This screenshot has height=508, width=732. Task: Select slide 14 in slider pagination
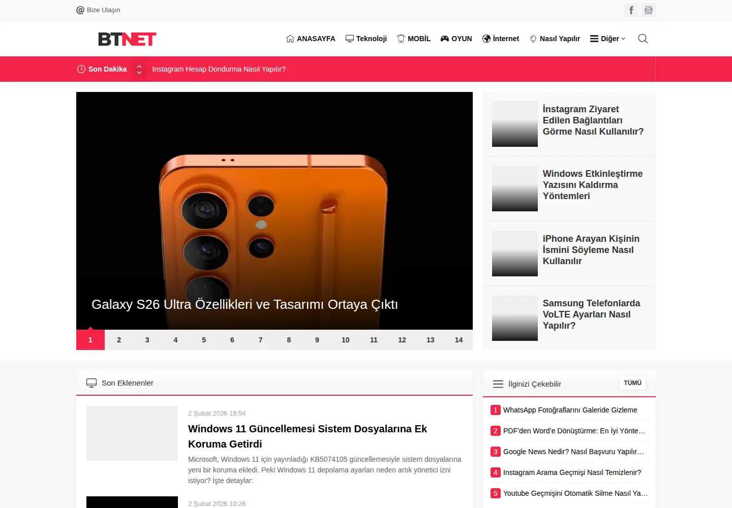tap(459, 340)
